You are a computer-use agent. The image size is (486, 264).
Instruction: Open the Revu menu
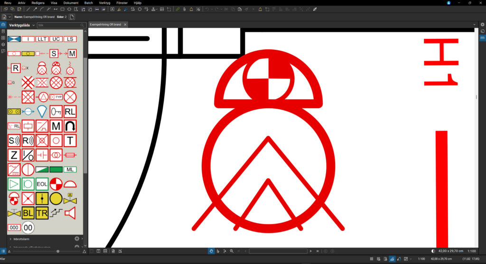click(x=8, y=3)
